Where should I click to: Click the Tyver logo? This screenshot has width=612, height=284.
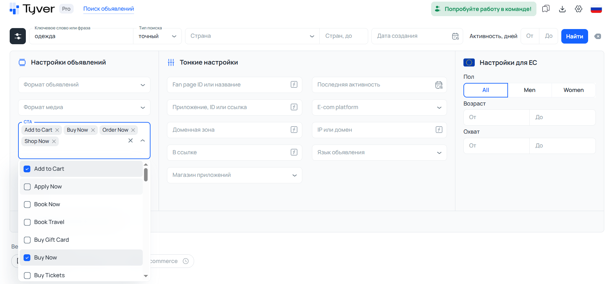[32, 9]
